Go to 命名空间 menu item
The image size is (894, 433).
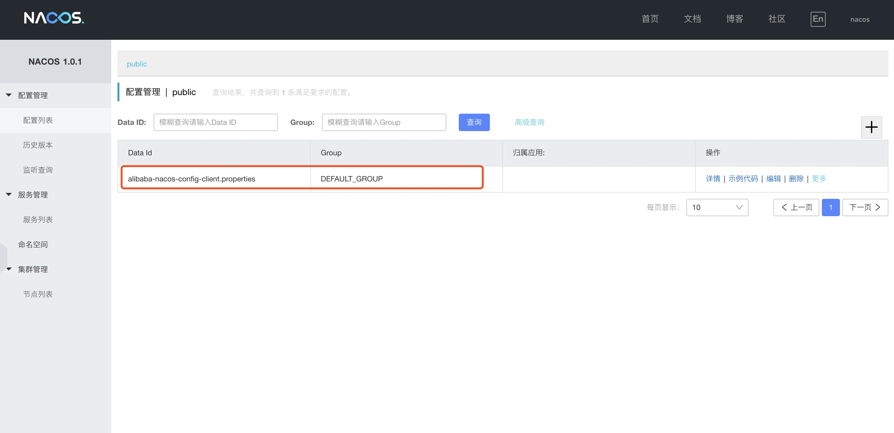[33, 244]
